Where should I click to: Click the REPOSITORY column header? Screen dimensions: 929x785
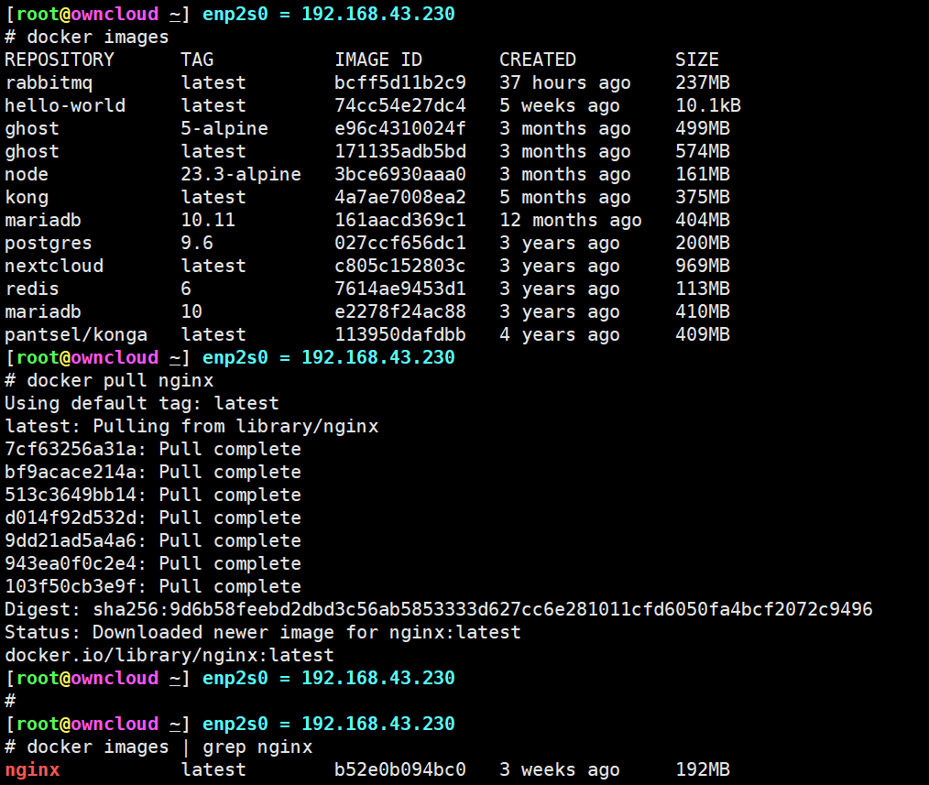coord(60,60)
